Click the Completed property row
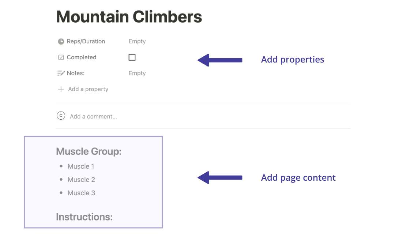The width and height of the screenshot is (395, 237). (x=81, y=57)
